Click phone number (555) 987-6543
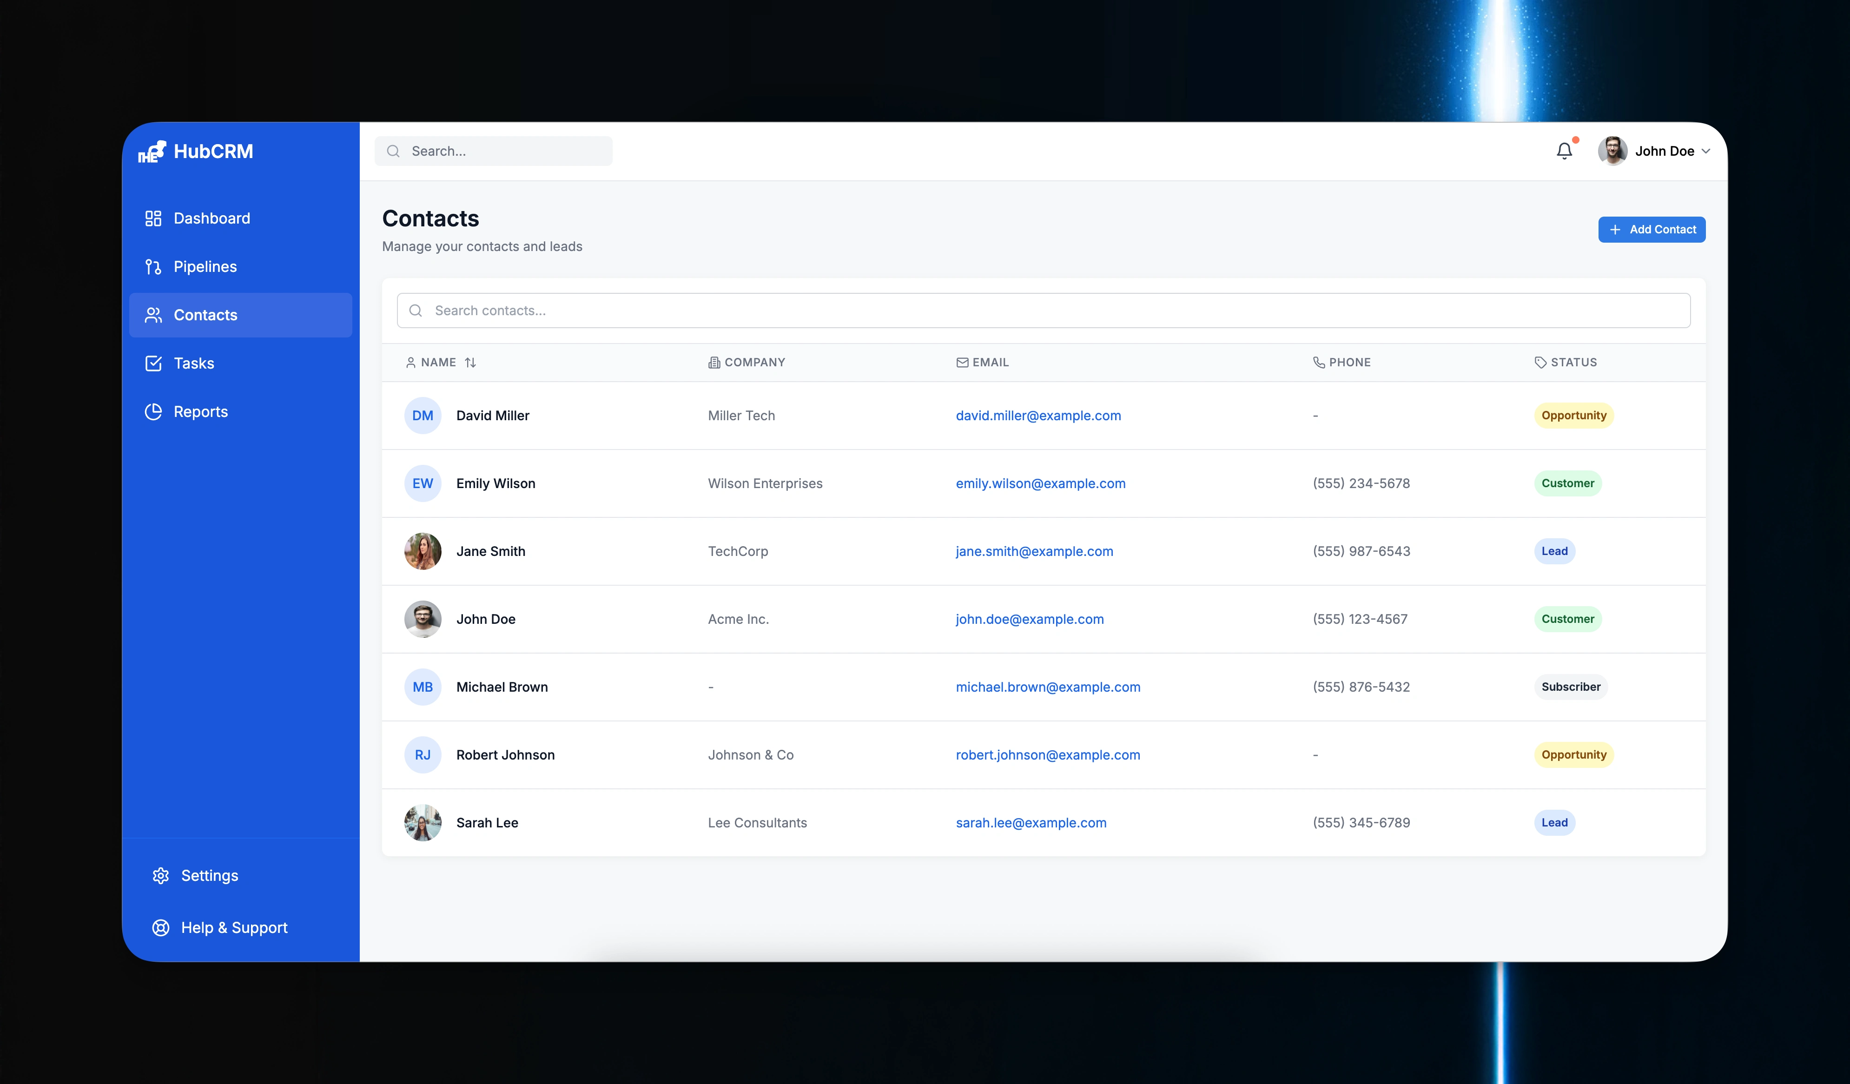This screenshot has height=1084, width=1850. pos(1361,551)
